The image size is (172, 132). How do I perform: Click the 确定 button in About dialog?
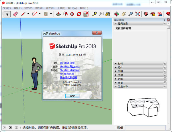(x=72, y=96)
